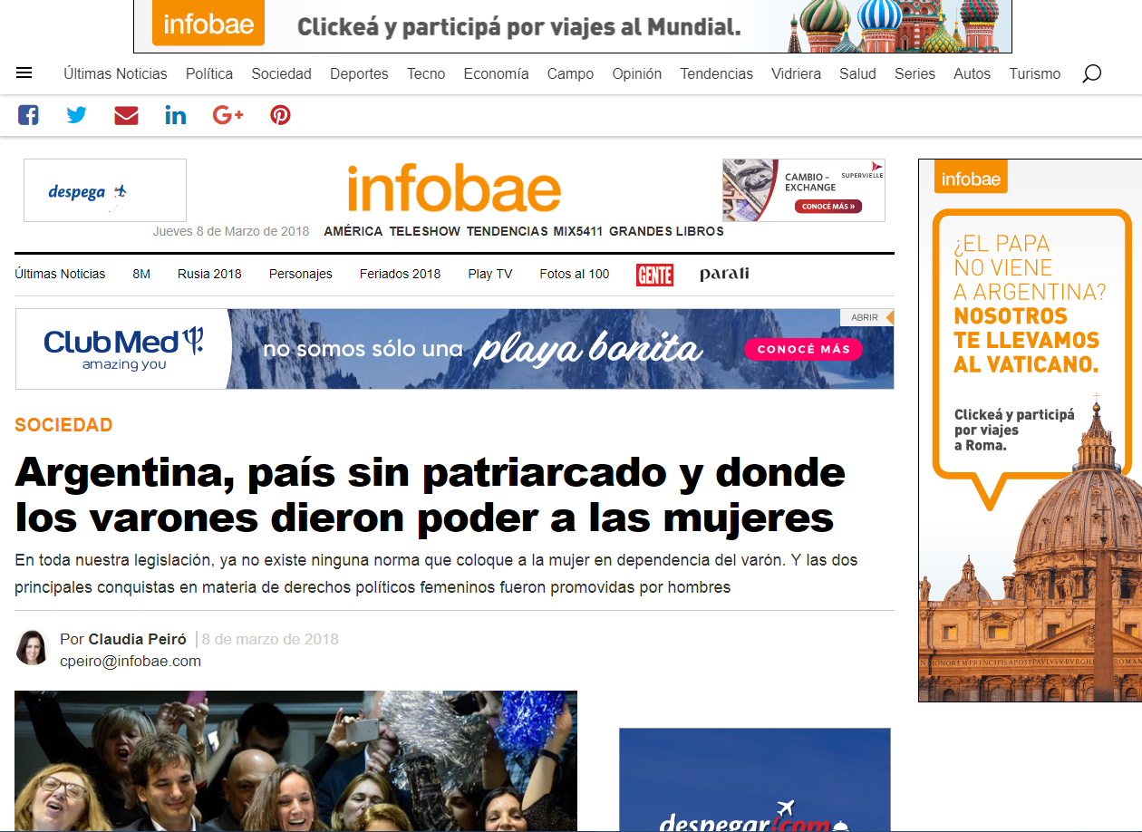Open the Deportes menu section

click(359, 73)
